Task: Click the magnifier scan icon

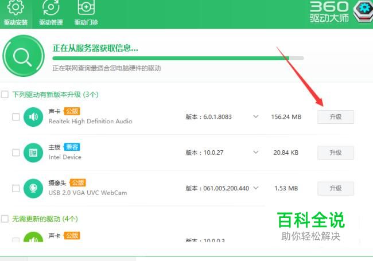Action: (24, 56)
